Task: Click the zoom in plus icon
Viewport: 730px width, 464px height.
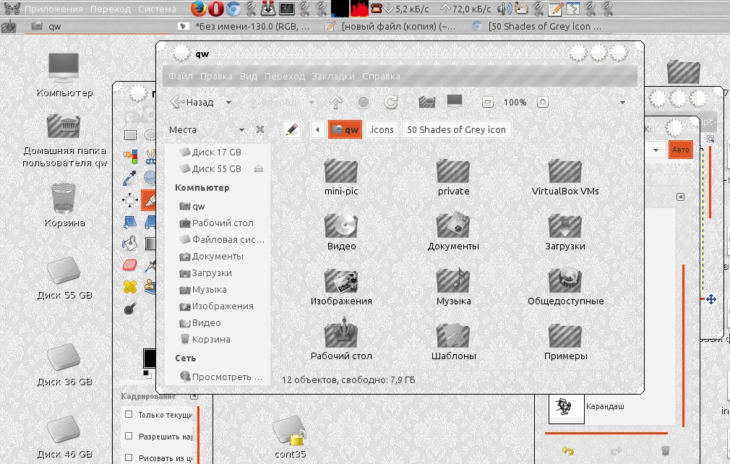Action: pyautogui.click(x=542, y=102)
